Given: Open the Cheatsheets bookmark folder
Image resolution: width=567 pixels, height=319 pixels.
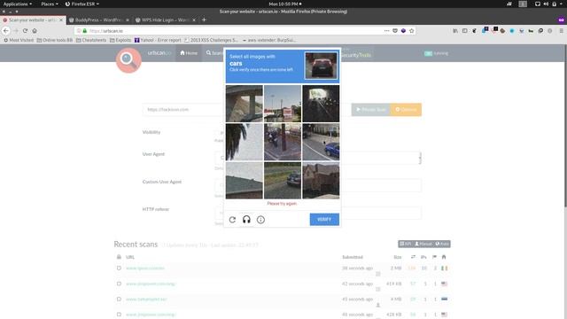Looking at the screenshot, I should [91, 40].
